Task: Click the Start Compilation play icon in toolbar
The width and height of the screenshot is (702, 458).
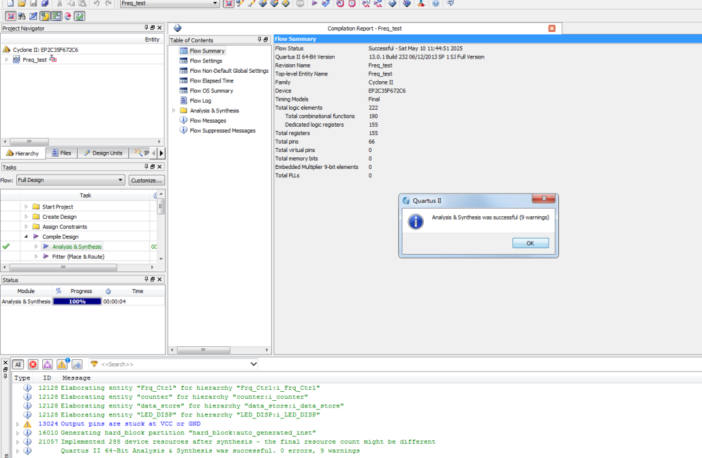Action: click(315, 4)
